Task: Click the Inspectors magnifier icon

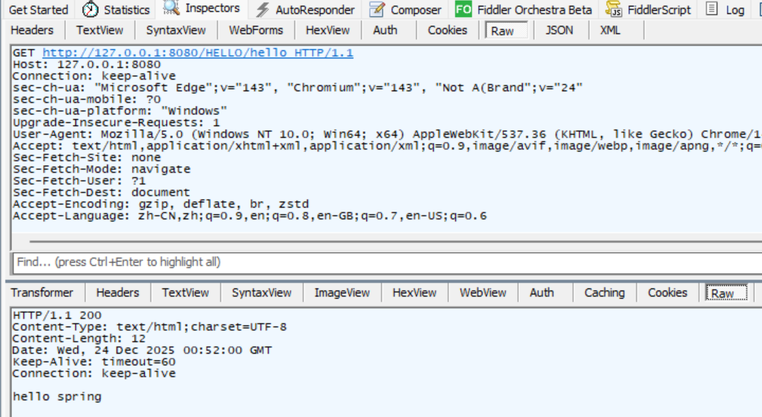Action: (x=171, y=8)
